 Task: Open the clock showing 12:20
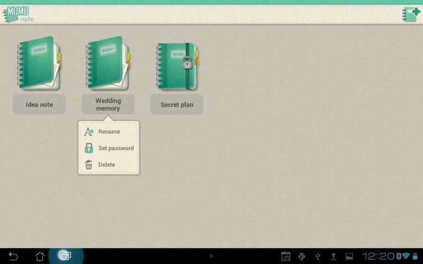[378, 256]
